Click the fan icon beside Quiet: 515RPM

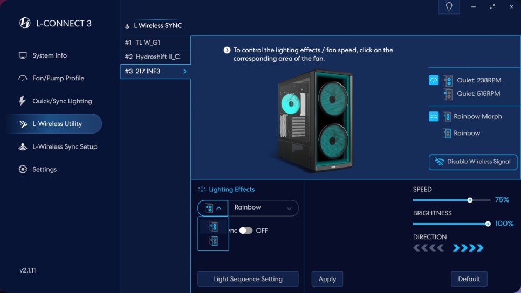pos(448,94)
